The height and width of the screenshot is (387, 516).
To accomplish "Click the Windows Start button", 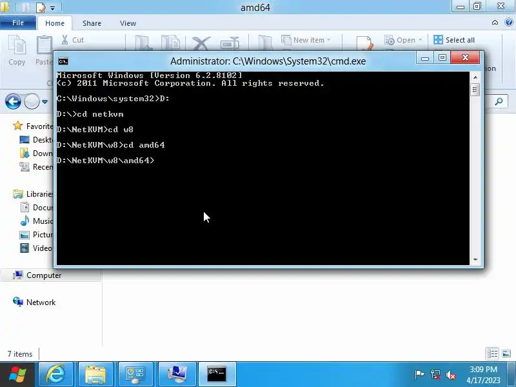I will click(17, 374).
